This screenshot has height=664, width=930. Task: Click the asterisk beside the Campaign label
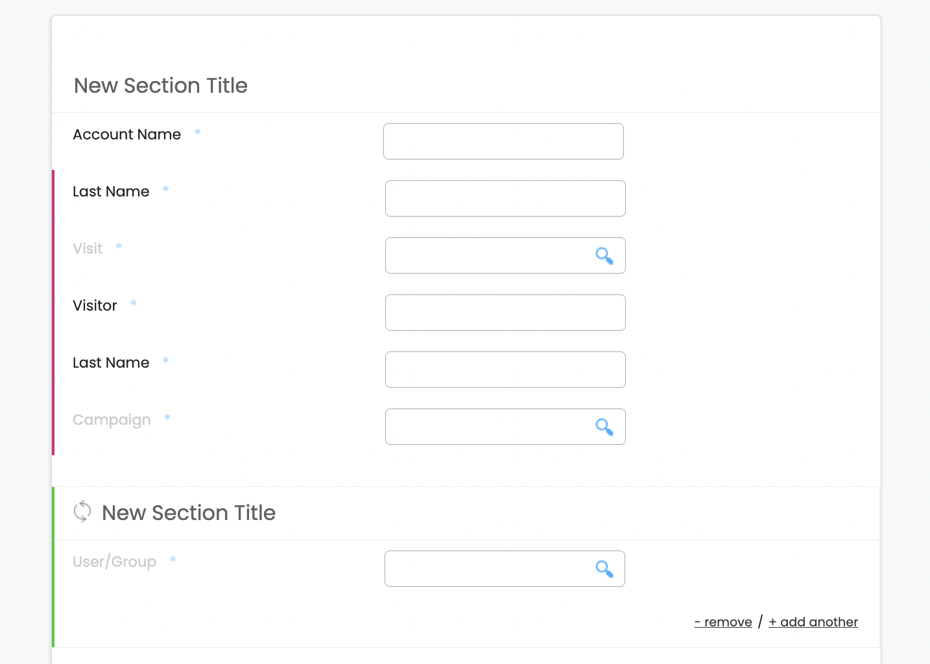(167, 418)
